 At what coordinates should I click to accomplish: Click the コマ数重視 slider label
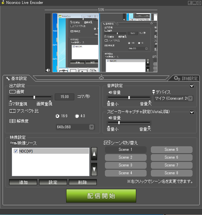18,104
